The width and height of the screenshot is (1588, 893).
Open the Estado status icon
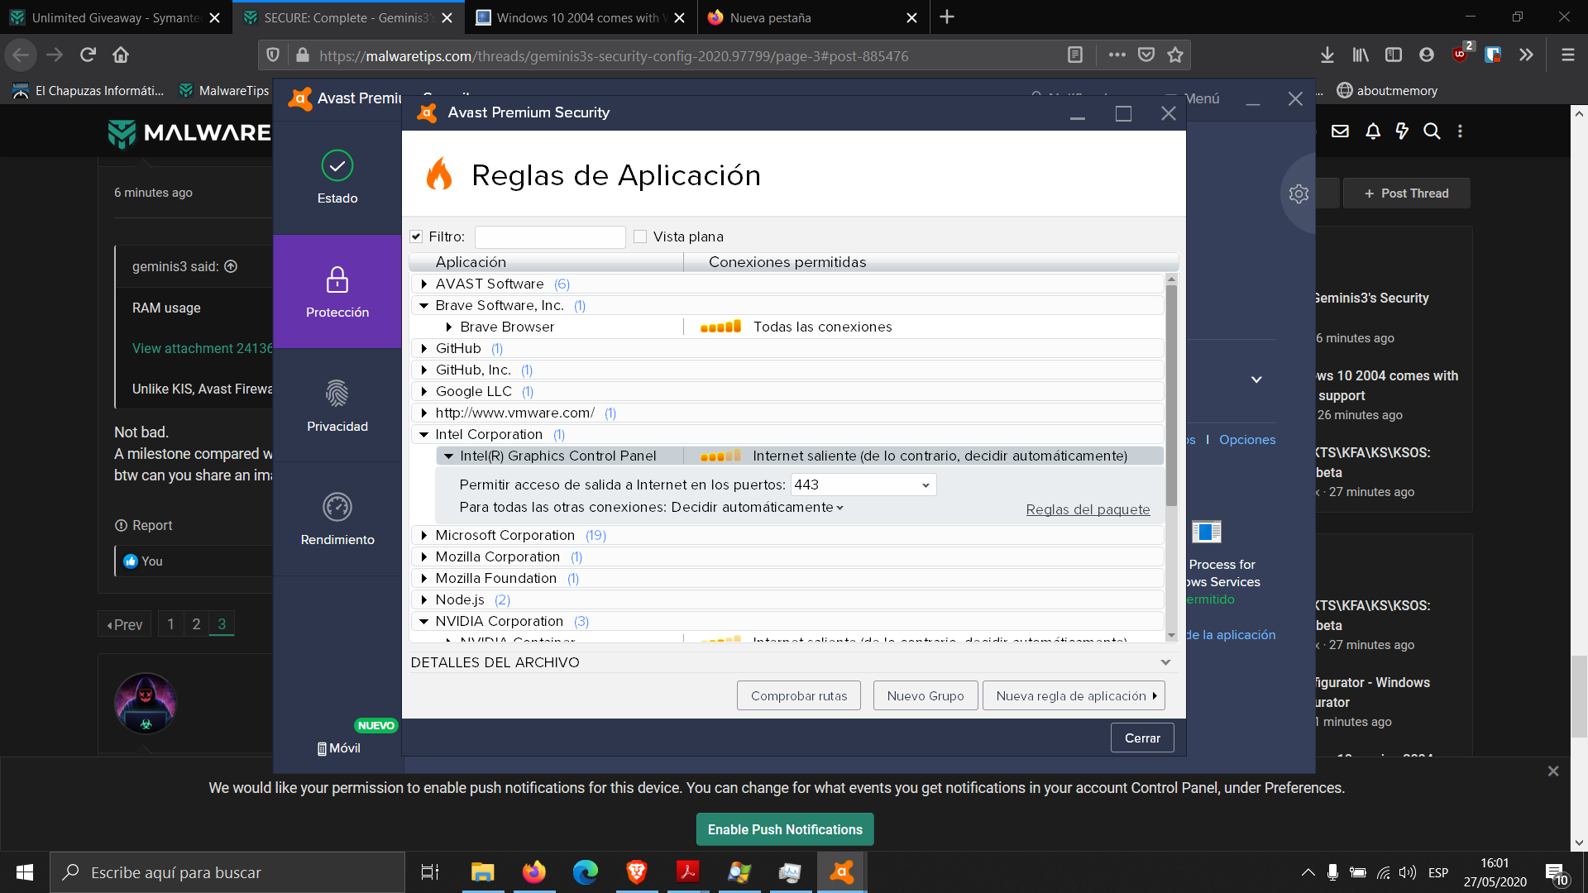(337, 166)
